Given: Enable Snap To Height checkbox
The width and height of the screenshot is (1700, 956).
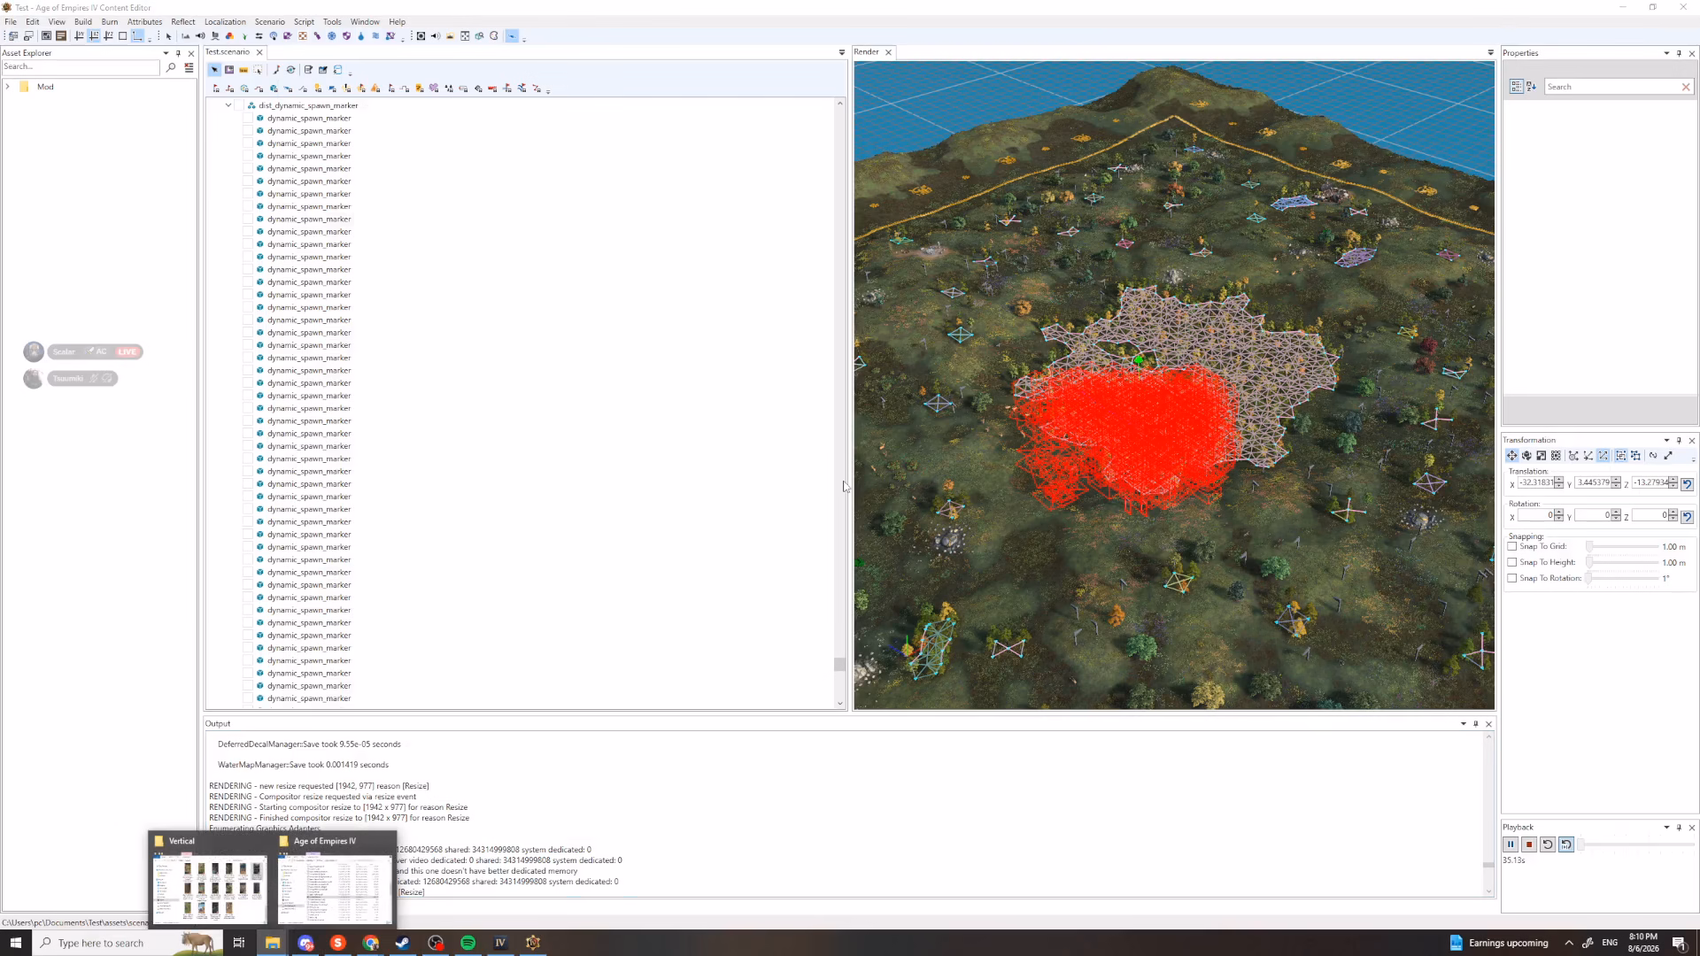Looking at the screenshot, I should click(x=1512, y=563).
